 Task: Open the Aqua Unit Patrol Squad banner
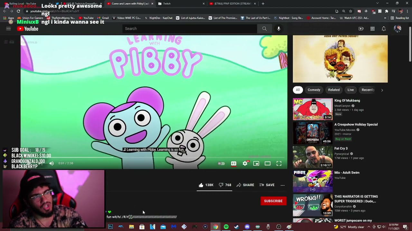click(340, 59)
